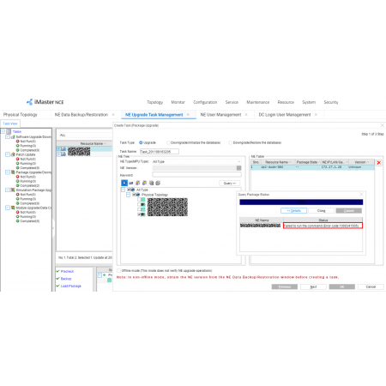The width and height of the screenshot is (386, 386).
Task: Open the Maintenance menu
Action: [x=258, y=102]
